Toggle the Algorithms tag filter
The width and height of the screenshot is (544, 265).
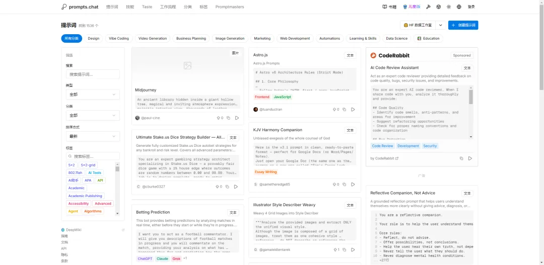pos(93,211)
